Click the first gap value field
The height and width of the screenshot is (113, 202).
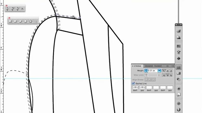142,87
